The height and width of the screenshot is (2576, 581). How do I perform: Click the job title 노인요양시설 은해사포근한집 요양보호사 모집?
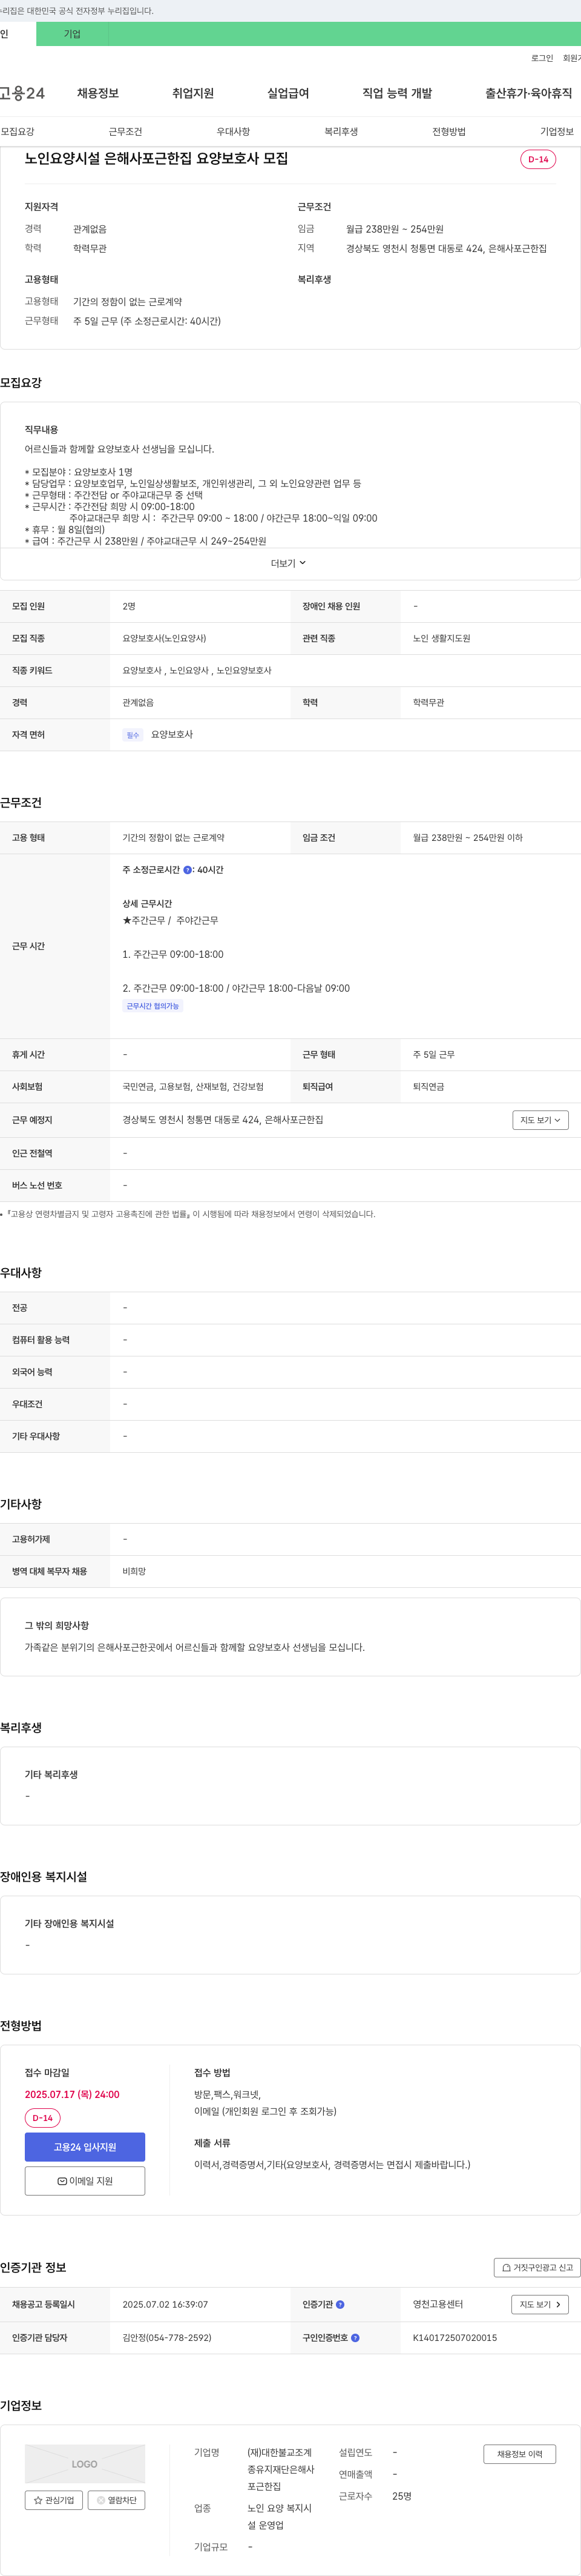(157, 158)
